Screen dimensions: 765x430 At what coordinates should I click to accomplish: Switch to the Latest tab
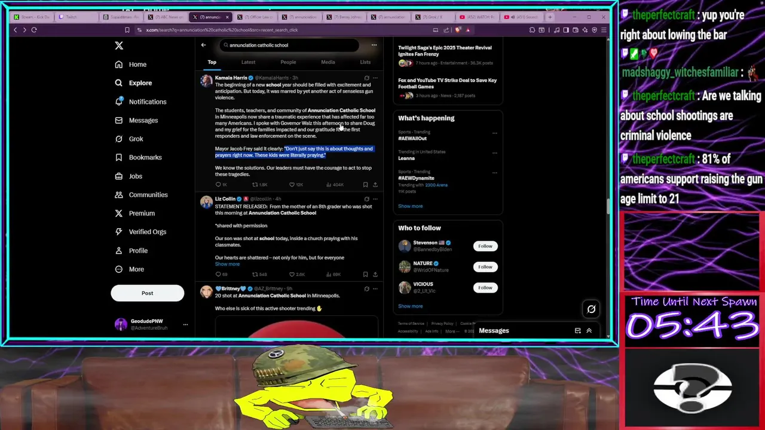pos(248,62)
